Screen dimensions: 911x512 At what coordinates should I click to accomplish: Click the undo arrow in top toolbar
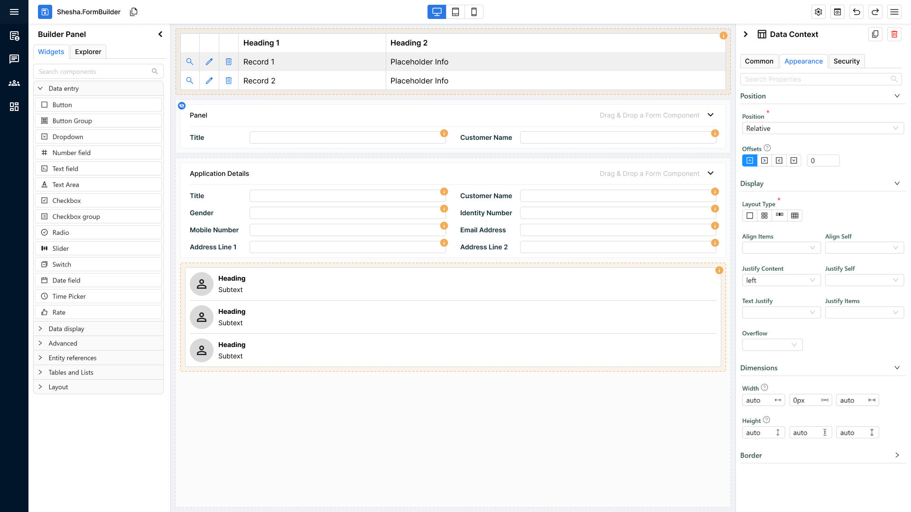(856, 12)
